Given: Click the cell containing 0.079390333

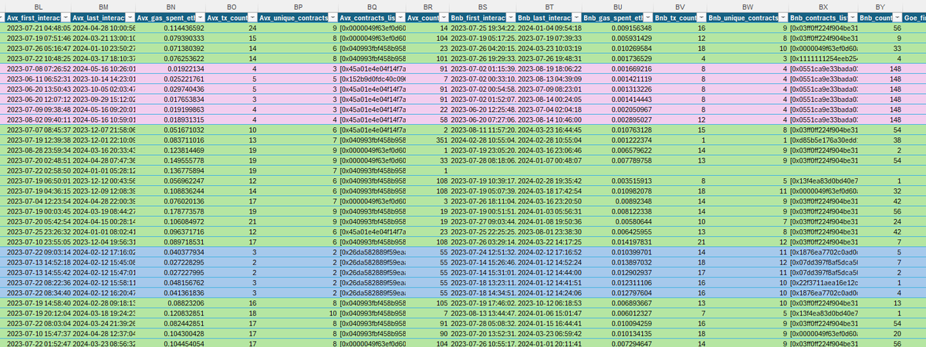Looking at the screenshot, I should click(171, 37).
